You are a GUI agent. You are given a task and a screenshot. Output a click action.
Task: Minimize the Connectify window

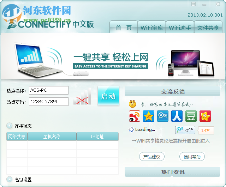(x=204, y=5)
